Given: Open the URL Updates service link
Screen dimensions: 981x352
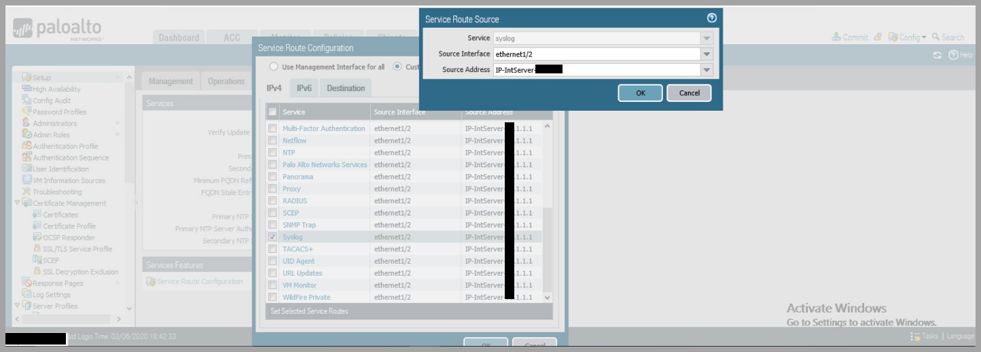Looking at the screenshot, I should click(x=302, y=273).
